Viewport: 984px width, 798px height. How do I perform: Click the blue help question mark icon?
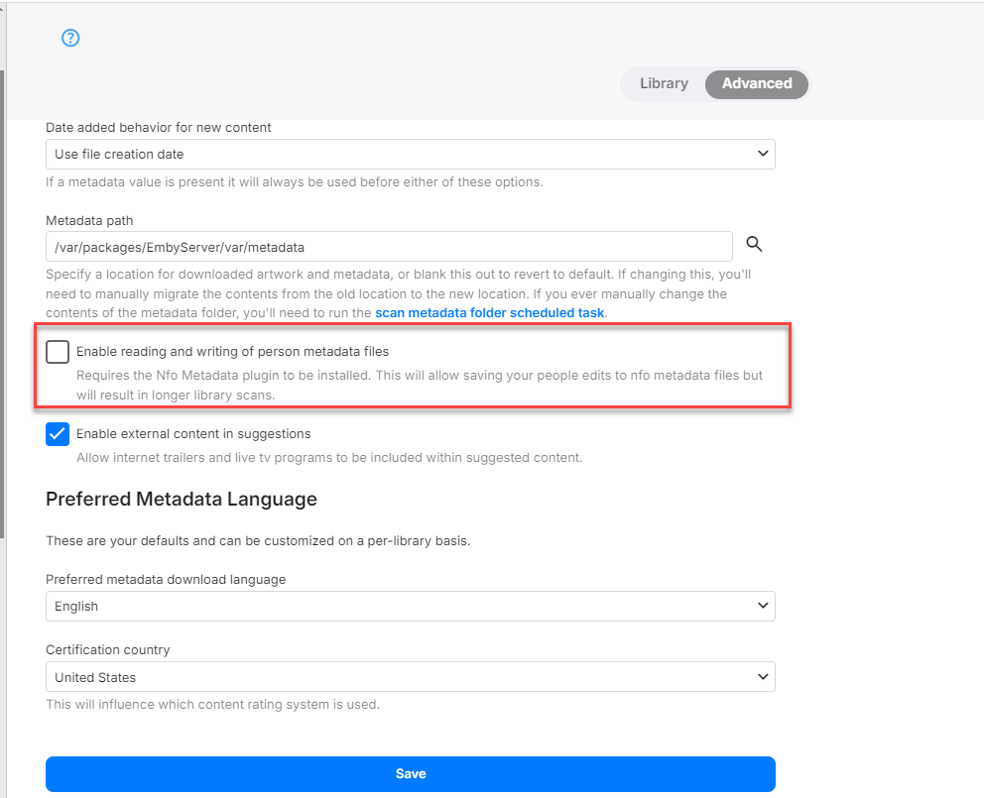[70, 38]
